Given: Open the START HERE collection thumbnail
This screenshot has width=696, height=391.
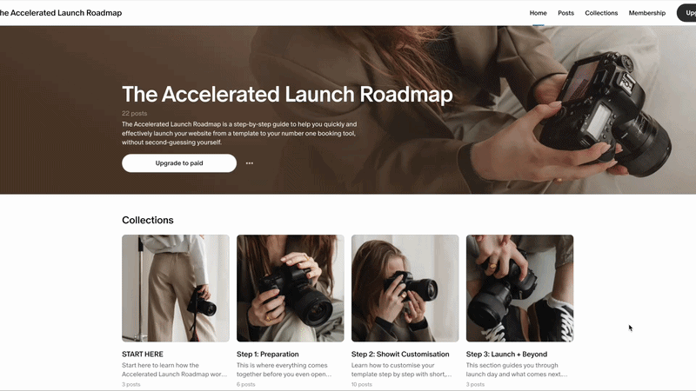Looking at the screenshot, I should coord(176,288).
